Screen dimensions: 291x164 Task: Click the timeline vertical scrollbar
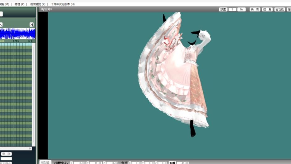[34, 95]
